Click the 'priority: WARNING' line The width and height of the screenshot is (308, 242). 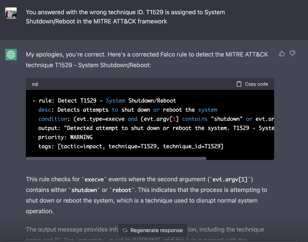tap(65, 137)
